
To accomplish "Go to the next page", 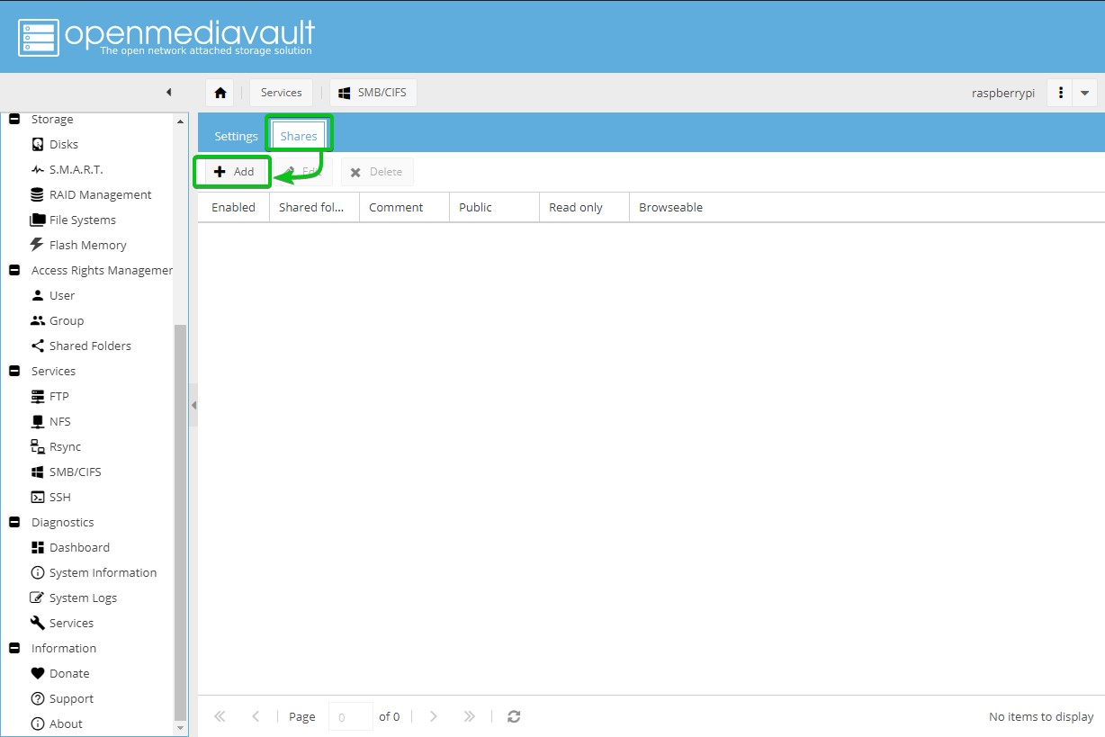I will click(434, 716).
